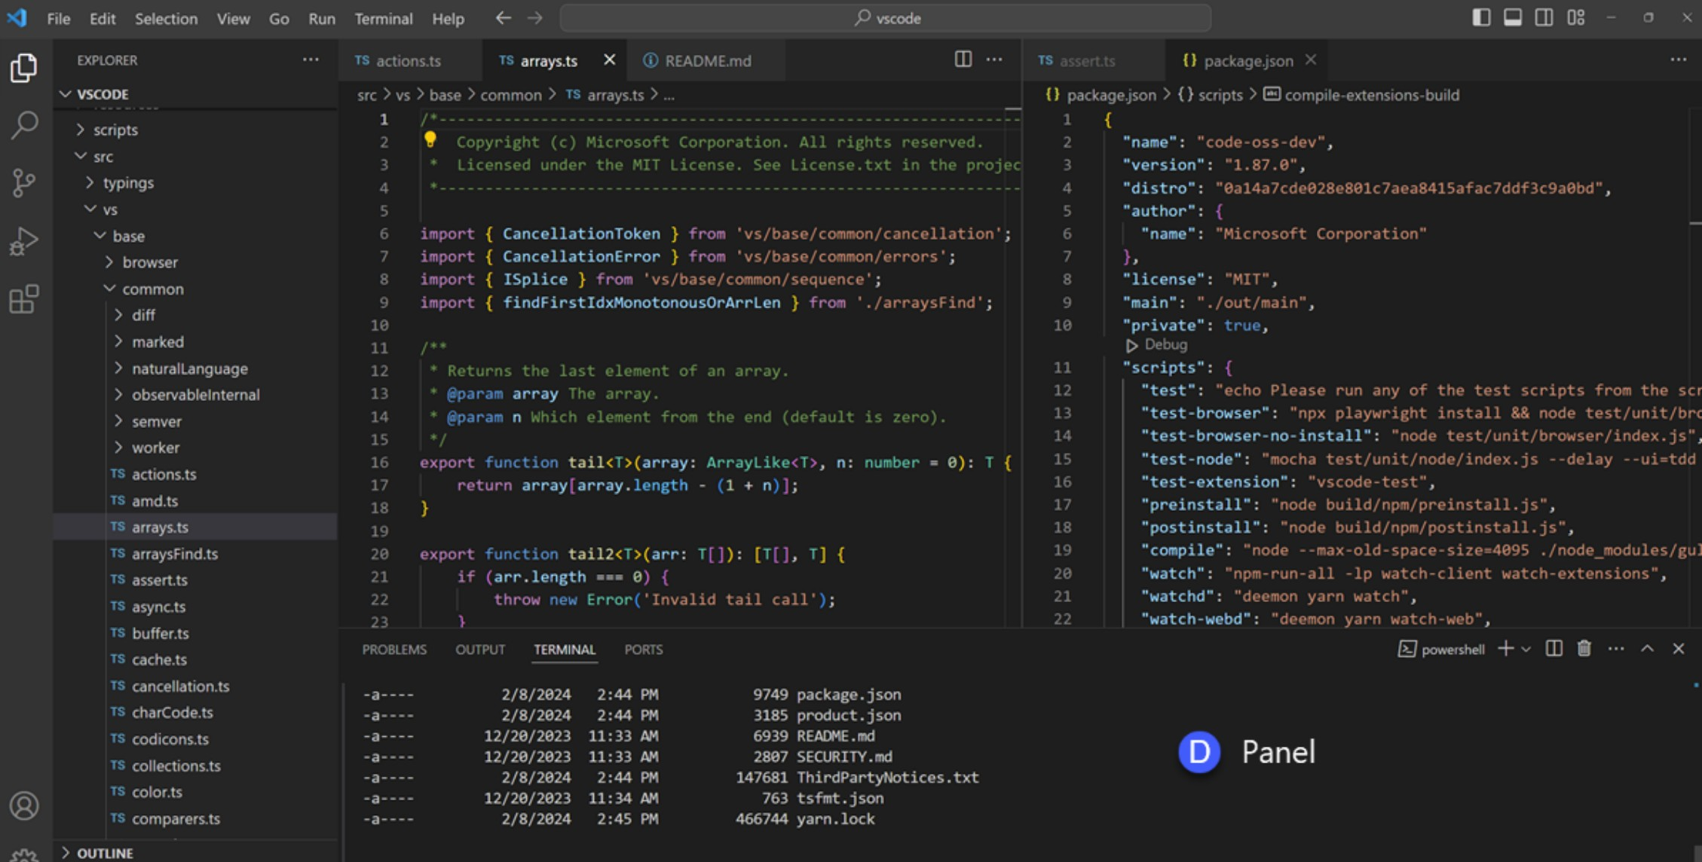Screen dimensions: 1702x862
Task: Toggle the primary side bar visibility
Action: coord(1481,17)
